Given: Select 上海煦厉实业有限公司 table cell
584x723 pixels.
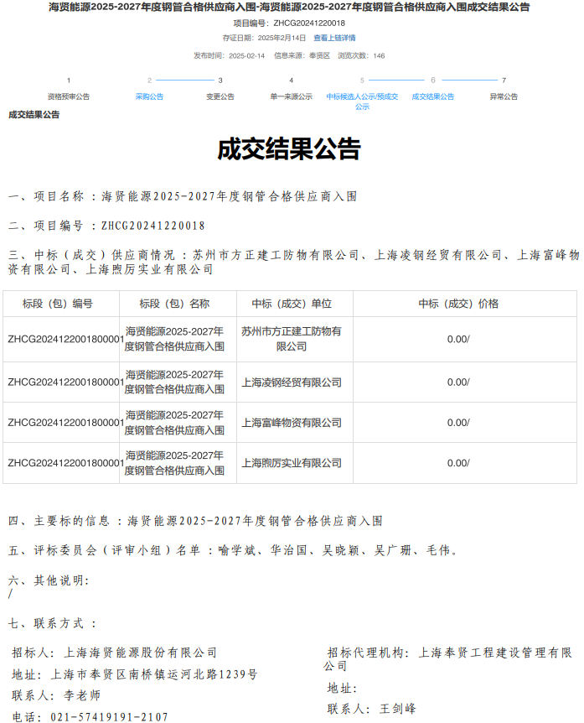Looking at the screenshot, I should click(x=291, y=463).
